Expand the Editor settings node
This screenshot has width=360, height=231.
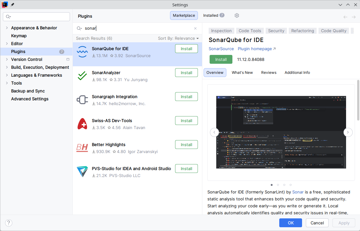(x=7, y=44)
